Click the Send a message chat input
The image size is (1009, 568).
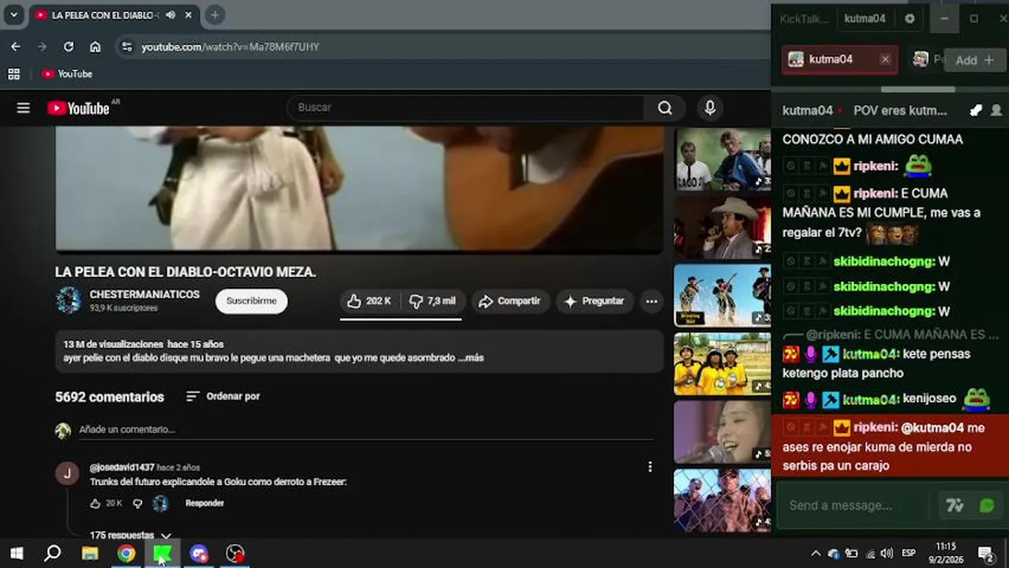coord(855,506)
